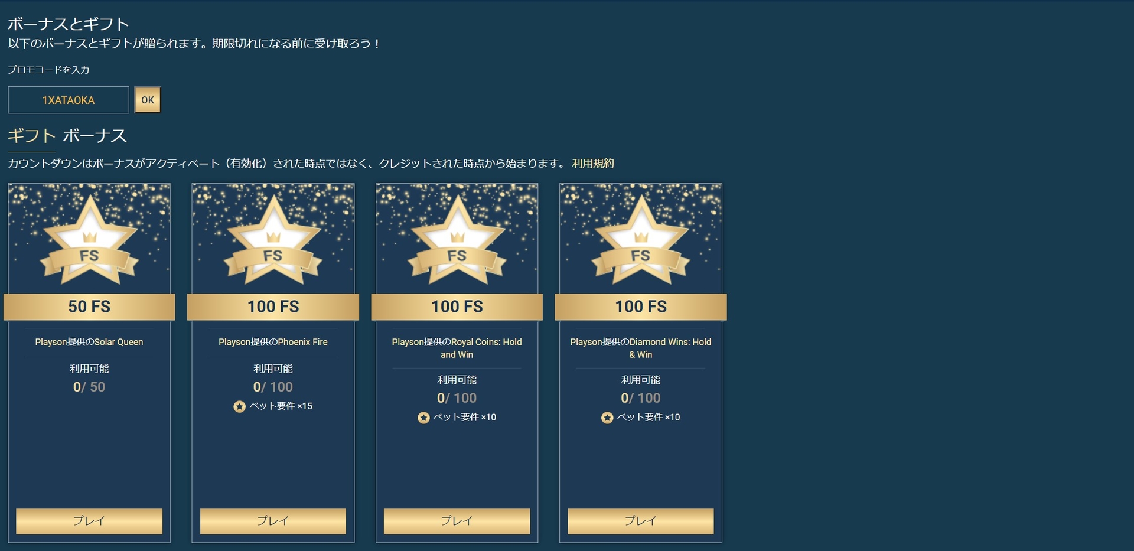Click ベット要件 ×10 on Diamond Wins card

point(649,418)
